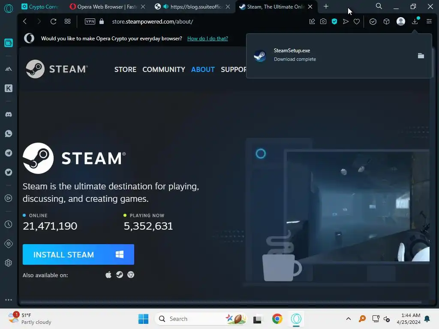Click the share page icon
The height and width of the screenshot is (329, 439).
click(x=312, y=21)
